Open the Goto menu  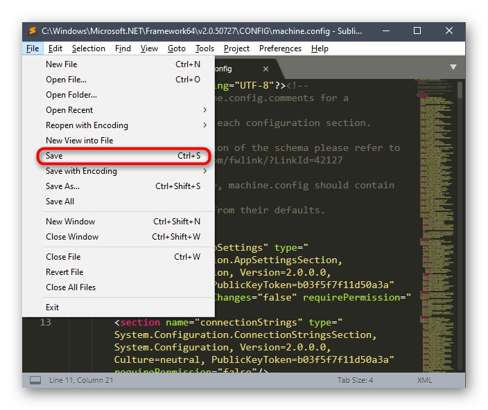click(x=177, y=48)
